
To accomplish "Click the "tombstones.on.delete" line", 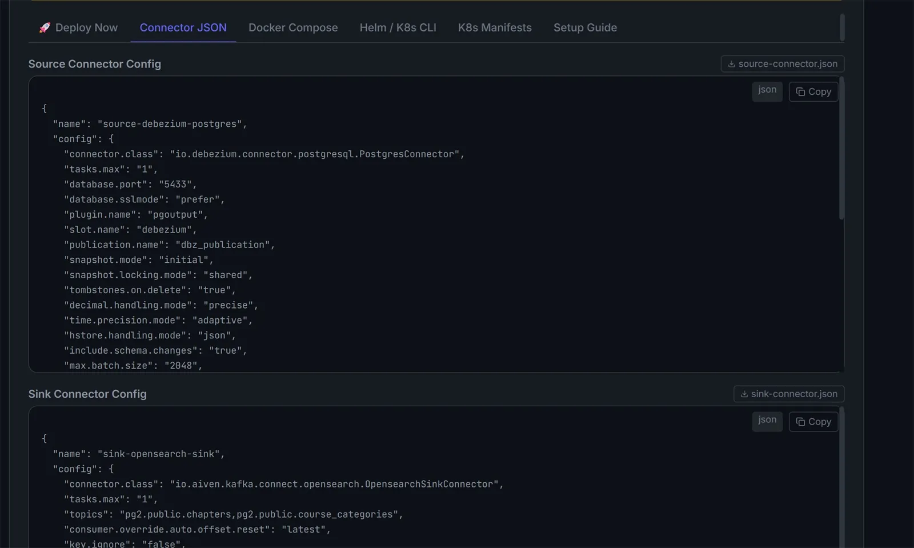I will 150,290.
